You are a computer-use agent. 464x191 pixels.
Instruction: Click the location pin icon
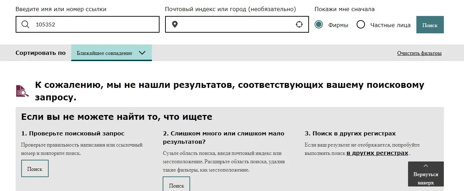(175, 24)
